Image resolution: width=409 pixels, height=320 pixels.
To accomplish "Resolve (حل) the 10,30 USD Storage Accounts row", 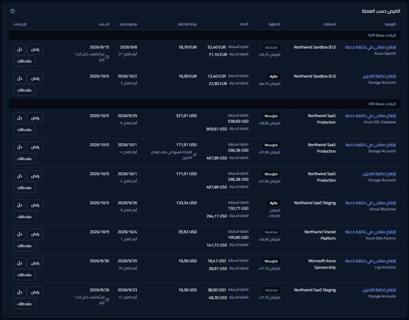I will (x=20, y=292).
